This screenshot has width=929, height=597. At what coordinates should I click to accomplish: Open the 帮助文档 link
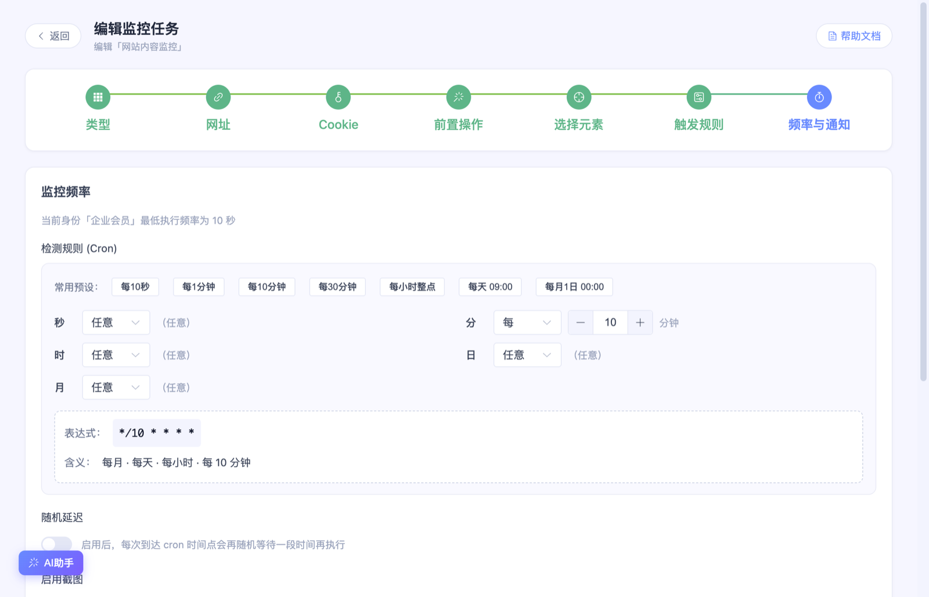(854, 36)
